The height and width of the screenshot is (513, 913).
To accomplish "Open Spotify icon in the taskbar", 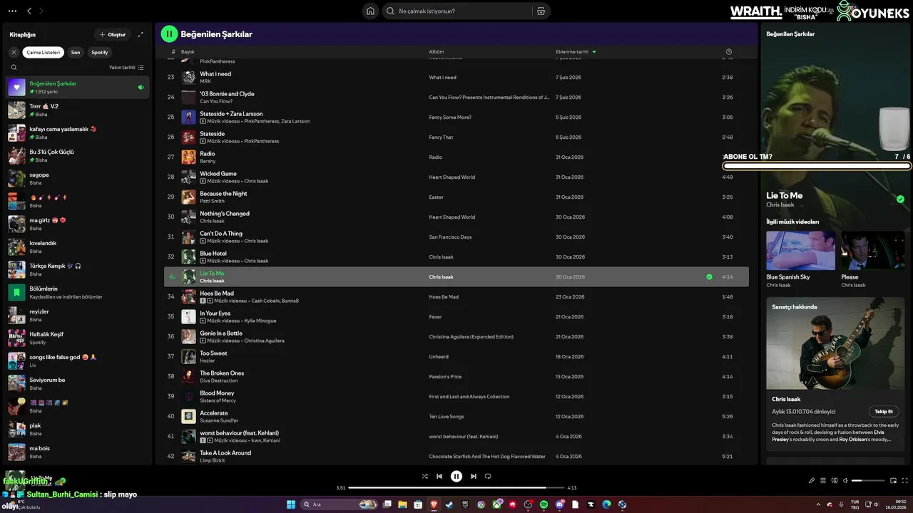I will click(544, 504).
